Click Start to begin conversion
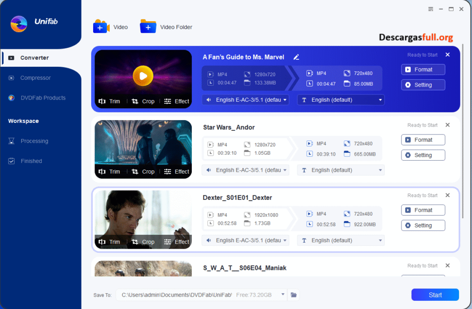This screenshot has width=472, height=309. (x=434, y=294)
